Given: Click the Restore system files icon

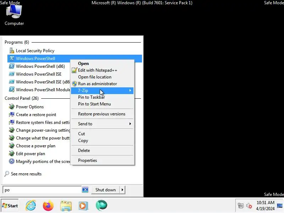Looking at the screenshot, I should click(x=12, y=122).
